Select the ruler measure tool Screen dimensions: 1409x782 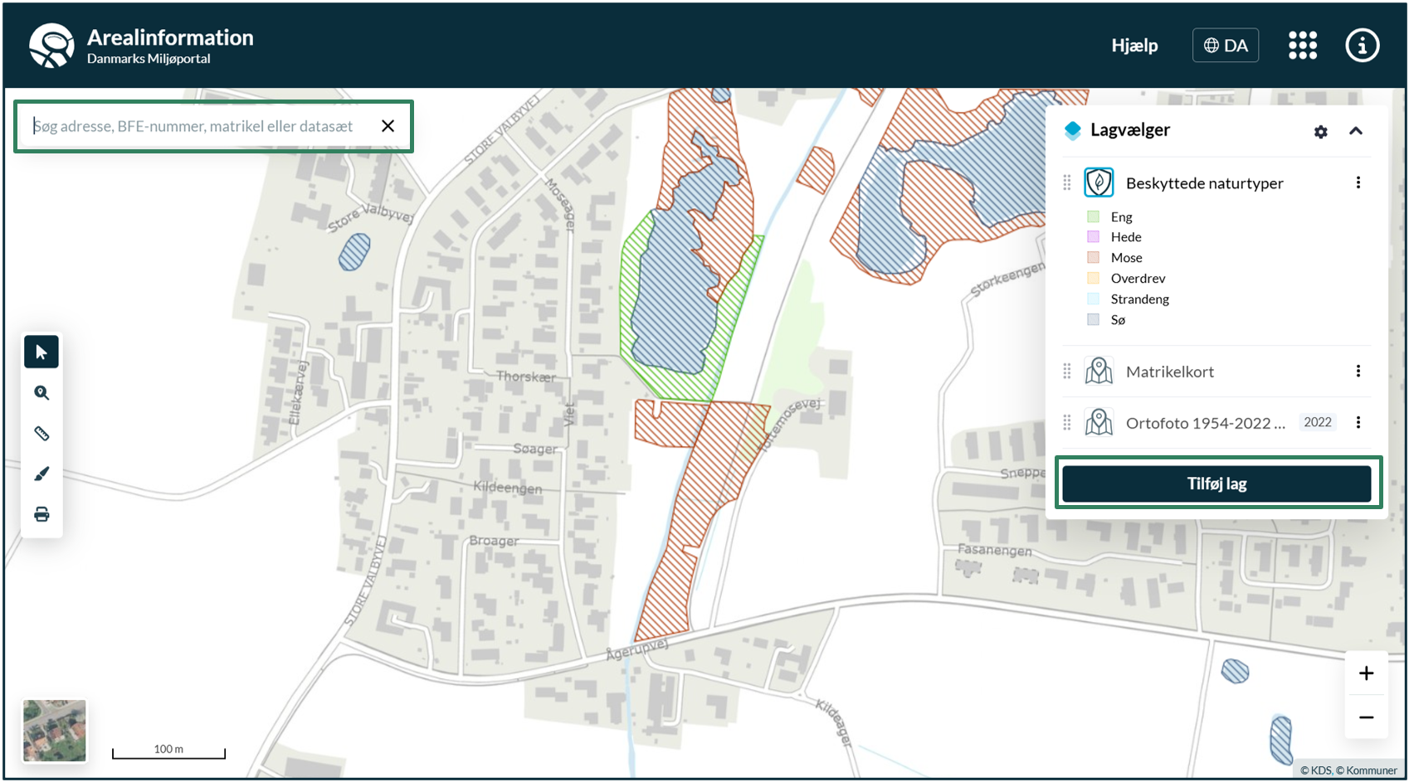pos(41,434)
